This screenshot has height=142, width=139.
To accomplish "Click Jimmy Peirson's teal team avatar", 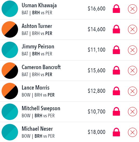I will 10,50.
